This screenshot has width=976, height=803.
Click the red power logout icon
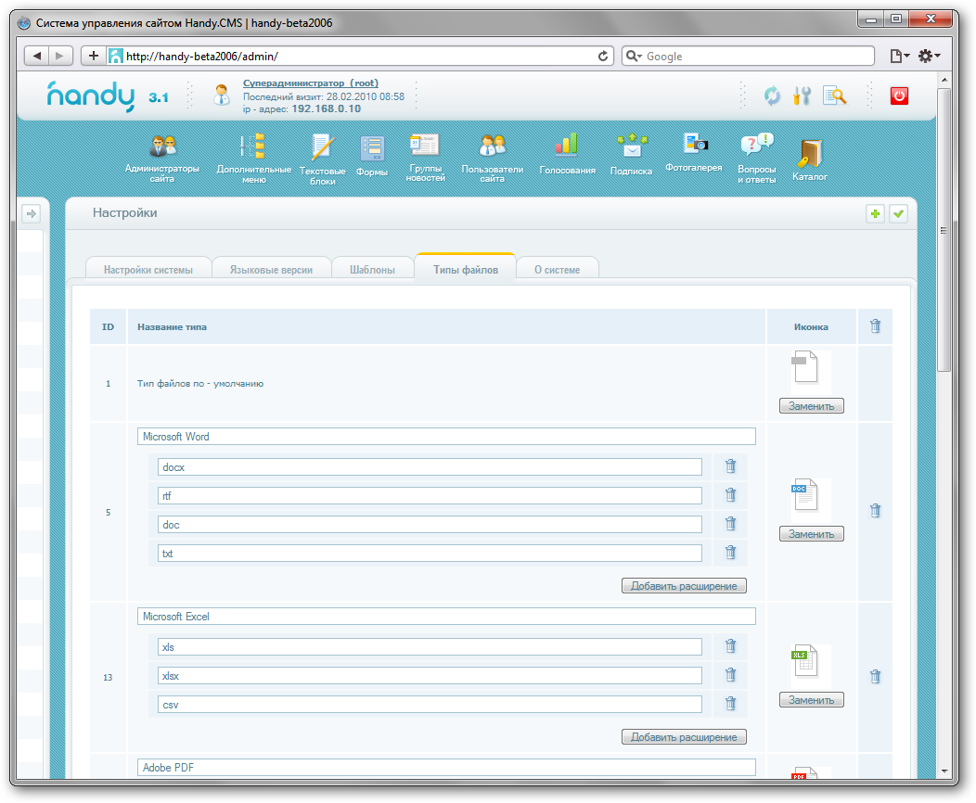coord(898,96)
